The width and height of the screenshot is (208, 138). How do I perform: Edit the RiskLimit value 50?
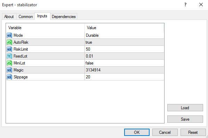click(x=124, y=49)
